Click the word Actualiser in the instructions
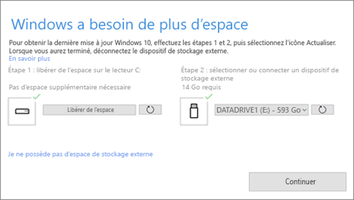Screen dimensions: 354x200 tap(321, 43)
